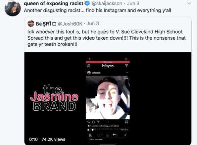Tap the share arrow icon beside the comment
197x145 pixels.
[98, 122]
